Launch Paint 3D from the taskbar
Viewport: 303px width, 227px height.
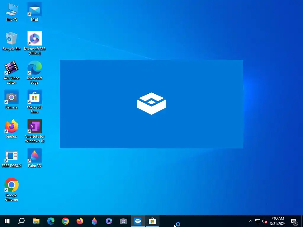[94, 221]
